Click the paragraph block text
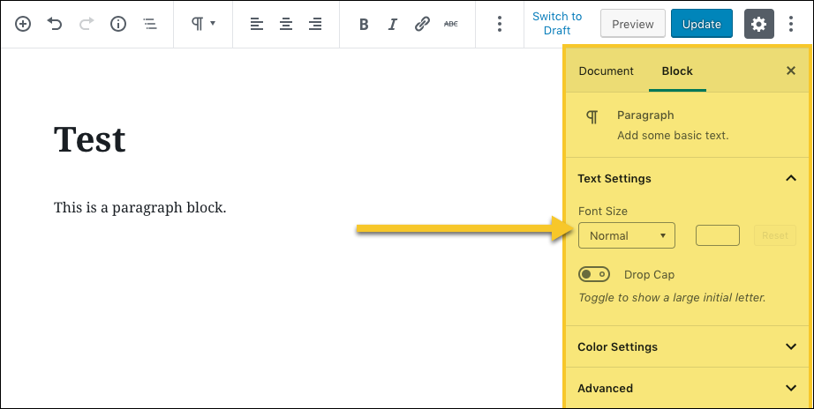Screen dimensions: 814x409 140,208
